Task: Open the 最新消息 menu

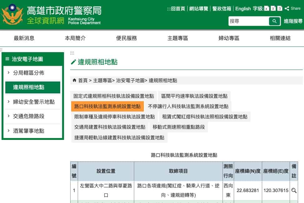Action: (x=24, y=38)
